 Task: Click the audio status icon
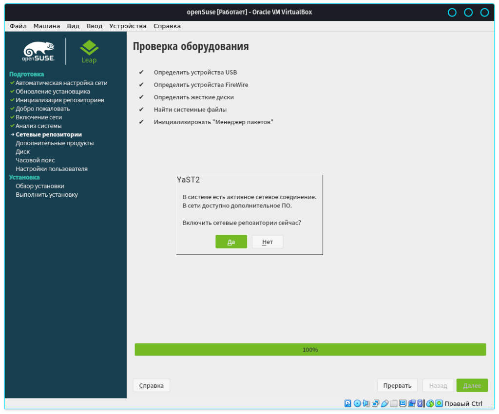366,403
